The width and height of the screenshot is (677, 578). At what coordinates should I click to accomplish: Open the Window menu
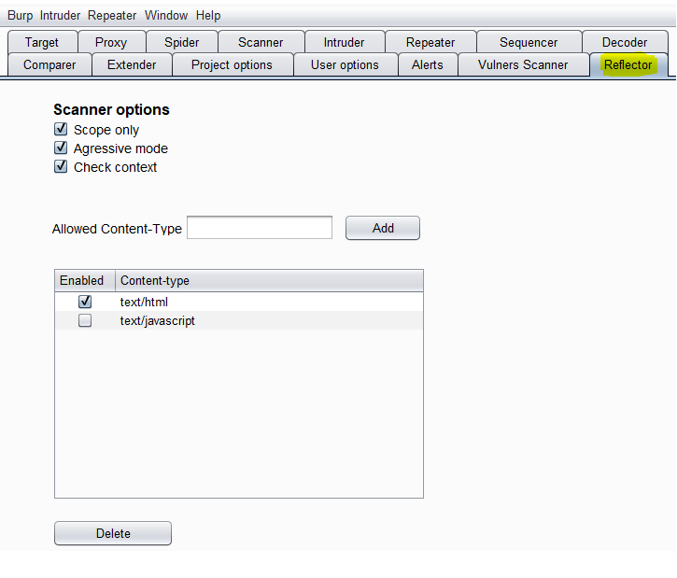click(x=166, y=16)
